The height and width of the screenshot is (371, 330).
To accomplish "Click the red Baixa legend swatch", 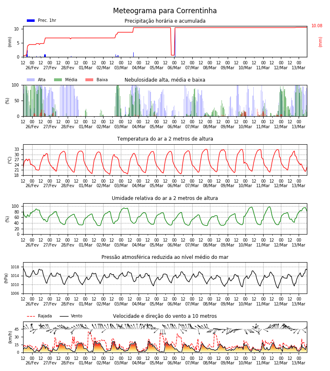I will pyautogui.click(x=89, y=80).
